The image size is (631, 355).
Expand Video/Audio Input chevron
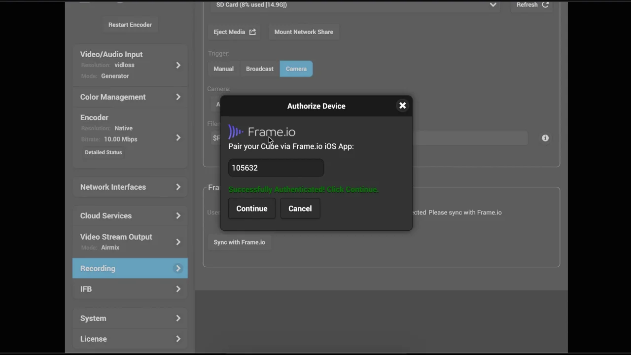point(178,65)
